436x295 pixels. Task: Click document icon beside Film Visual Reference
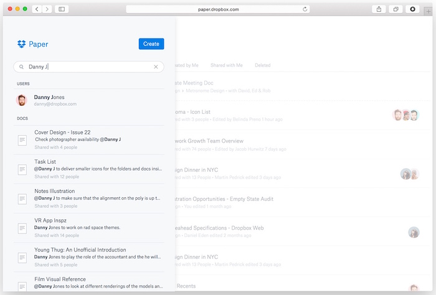pos(22,286)
